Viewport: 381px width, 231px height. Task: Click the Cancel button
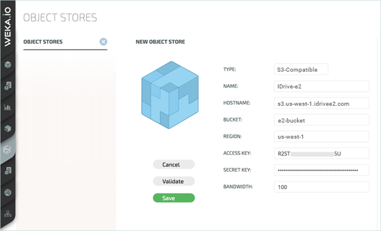[174, 165]
